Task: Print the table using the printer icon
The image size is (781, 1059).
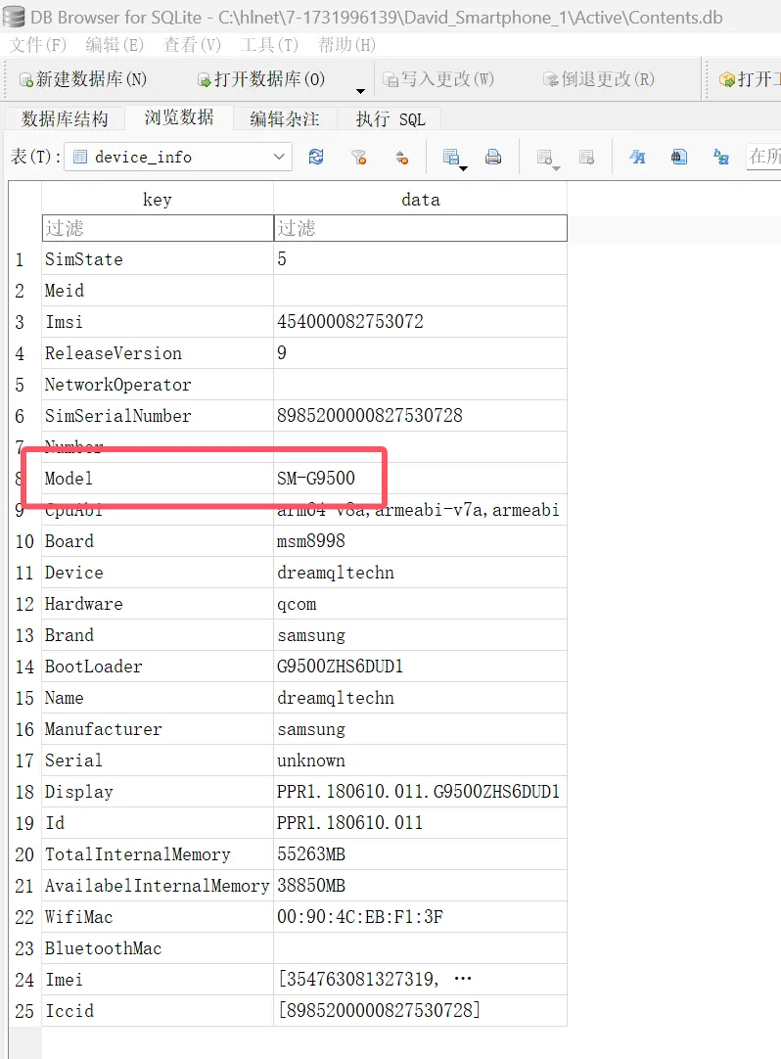Action: [493, 158]
